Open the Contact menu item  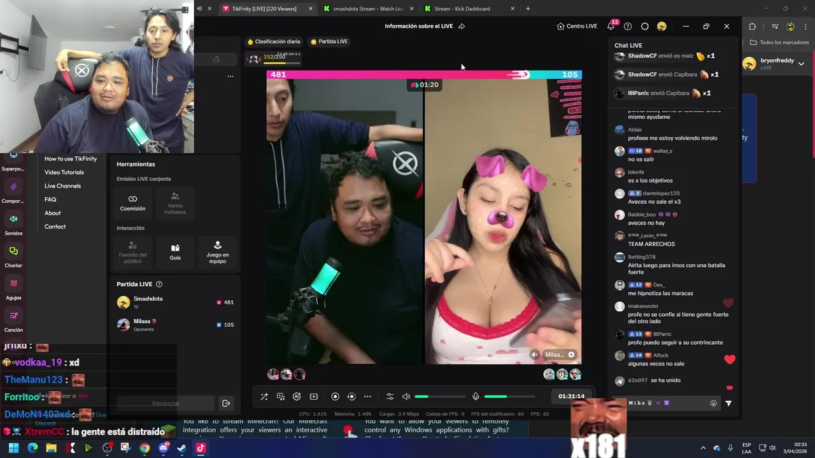point(55,226)
